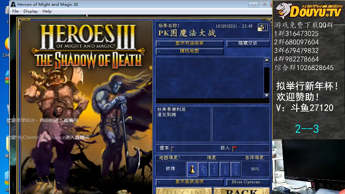Screen dimensions: 345x194
Task: Click the 显示可选场景 button
Action: tap(190, 44)
